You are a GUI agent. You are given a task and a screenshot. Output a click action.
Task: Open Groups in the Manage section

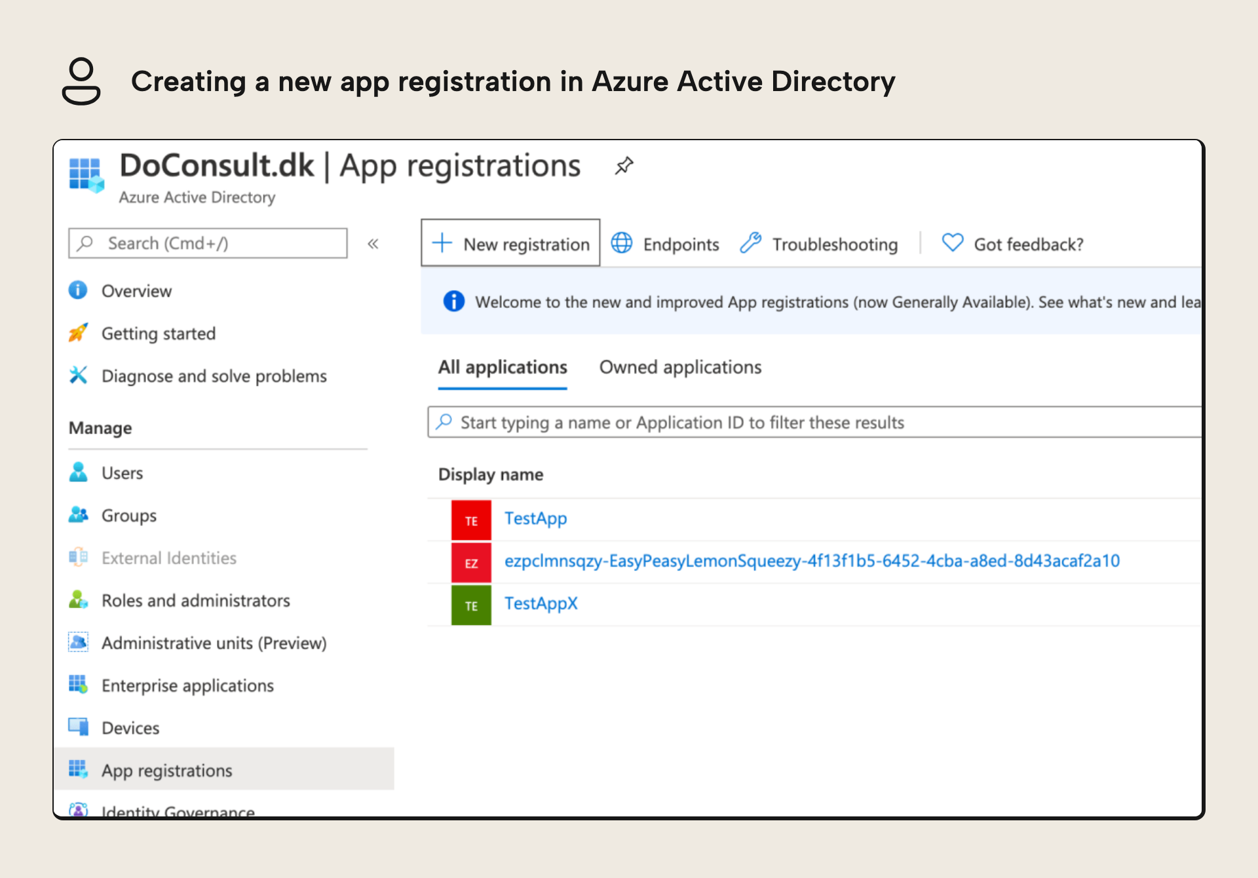129,516
